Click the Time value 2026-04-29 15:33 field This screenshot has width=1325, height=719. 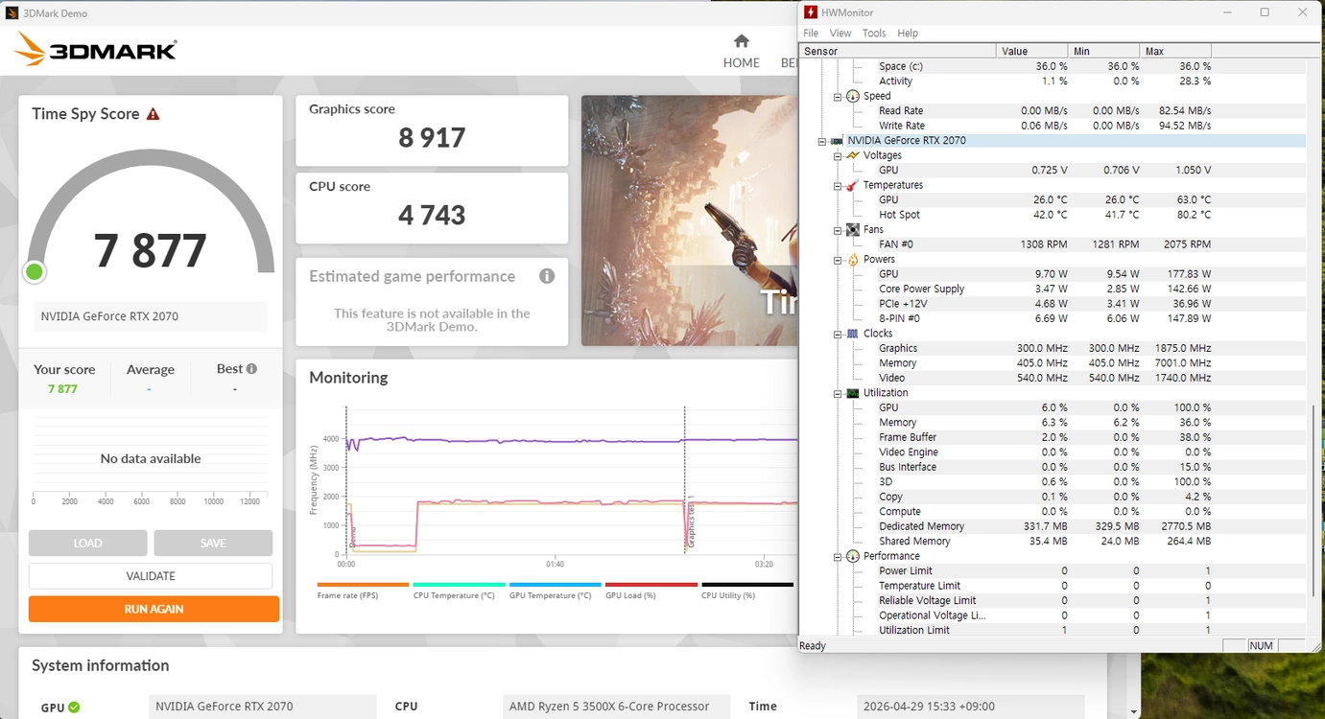[x=970, y=707]
